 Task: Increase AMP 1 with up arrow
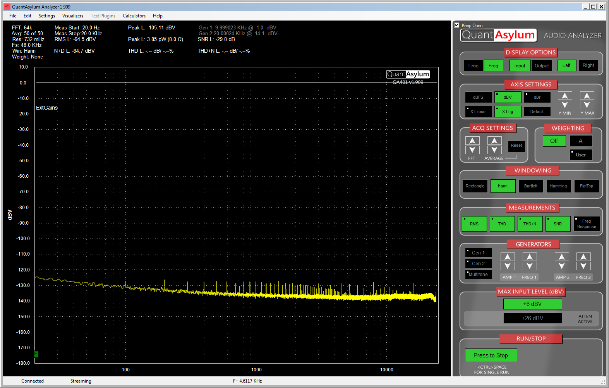(508, 257)
